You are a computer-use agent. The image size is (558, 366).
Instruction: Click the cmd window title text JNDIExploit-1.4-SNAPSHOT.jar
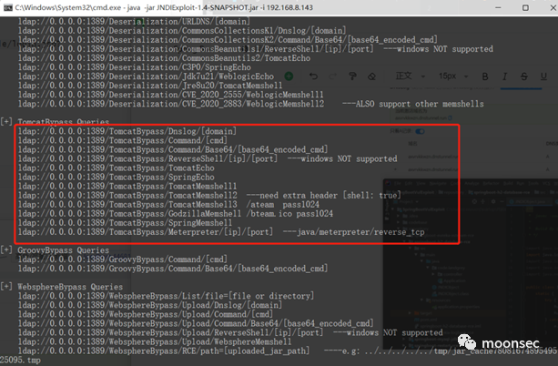click(x=205, y=7)
